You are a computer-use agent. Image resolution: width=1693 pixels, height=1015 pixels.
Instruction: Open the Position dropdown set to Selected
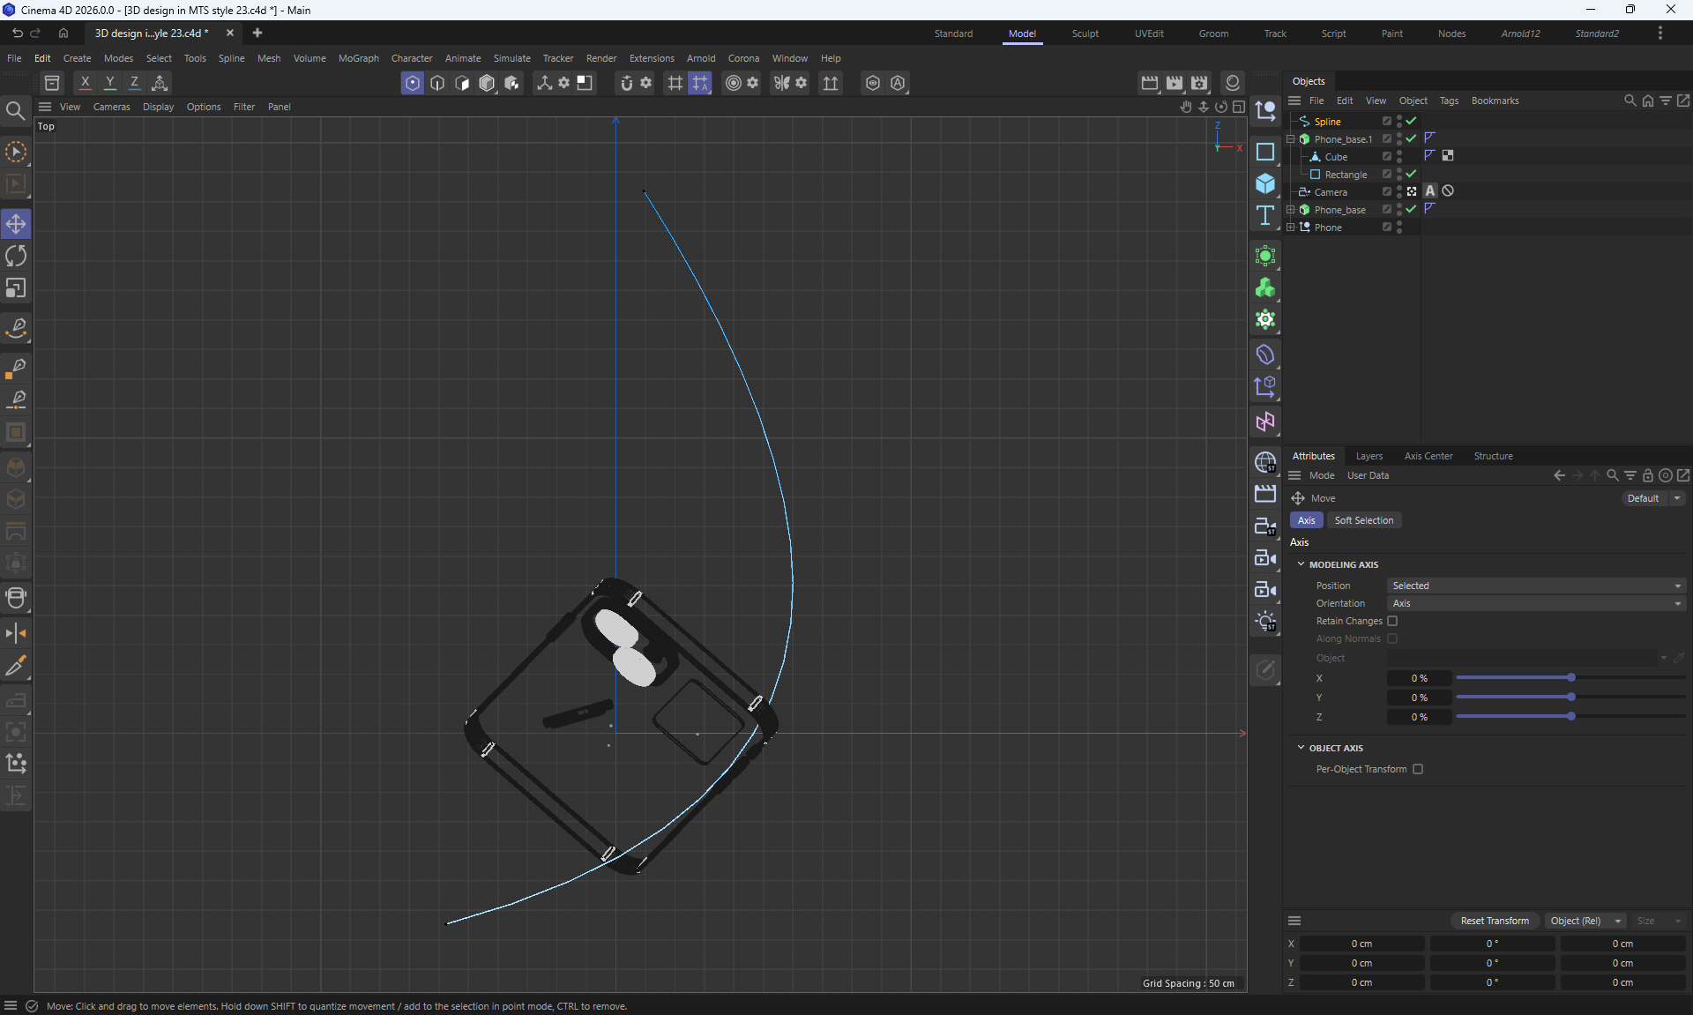tap(1536, 586)
